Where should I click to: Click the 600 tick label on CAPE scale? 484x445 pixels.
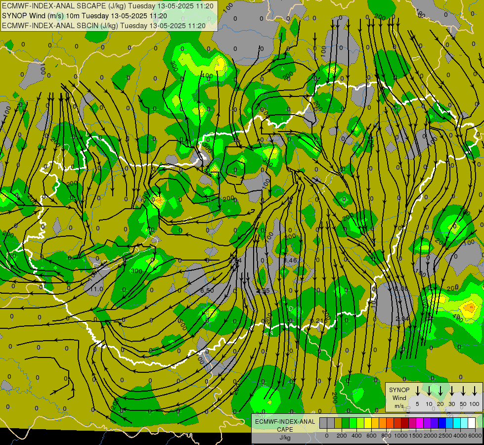point(371,436)
